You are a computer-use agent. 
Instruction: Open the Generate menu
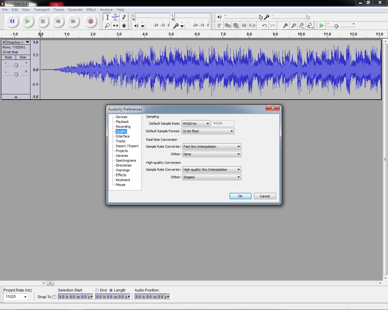(x=75, y=10)
